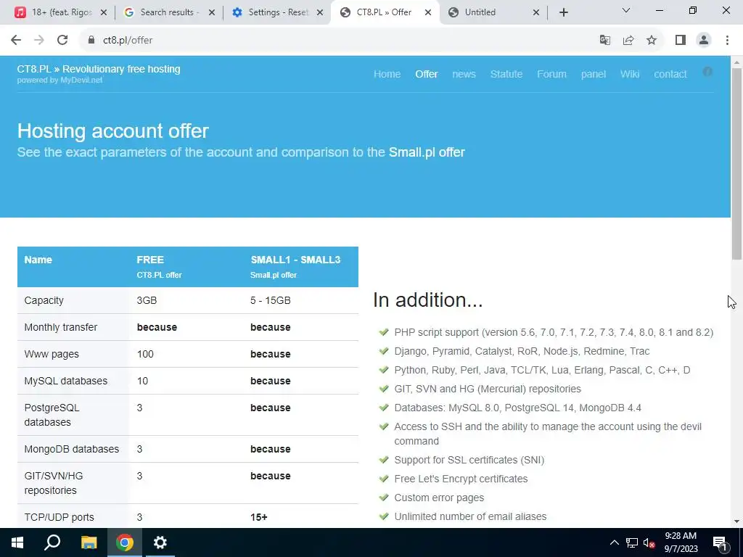Click the MySQL databases row label
This screenshot has width=743, height=557.
coord(66,381)
